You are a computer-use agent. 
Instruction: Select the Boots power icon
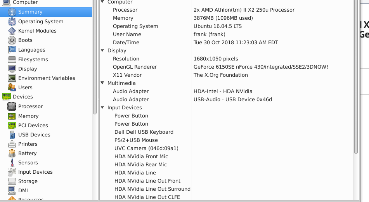12,40
